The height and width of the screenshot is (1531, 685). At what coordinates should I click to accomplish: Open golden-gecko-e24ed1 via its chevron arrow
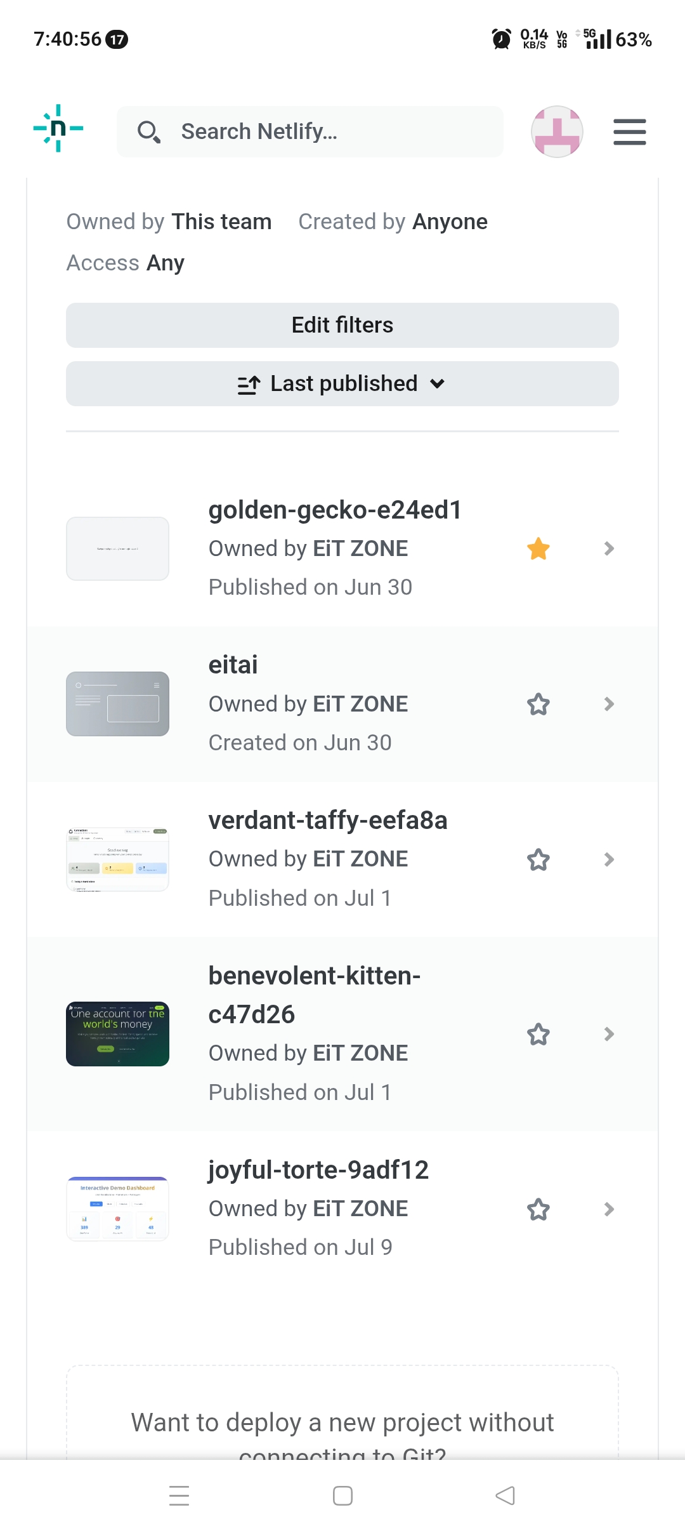click(609, 548)
